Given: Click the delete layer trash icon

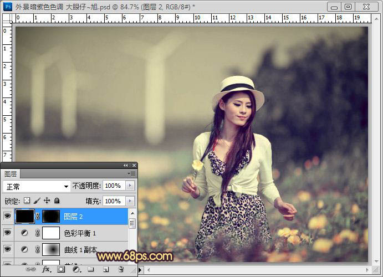Looking at the screenshot, I should point(120,269).
